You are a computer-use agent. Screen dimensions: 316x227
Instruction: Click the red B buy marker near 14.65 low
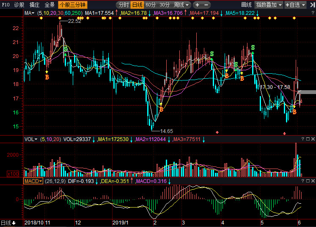[161, 109]
